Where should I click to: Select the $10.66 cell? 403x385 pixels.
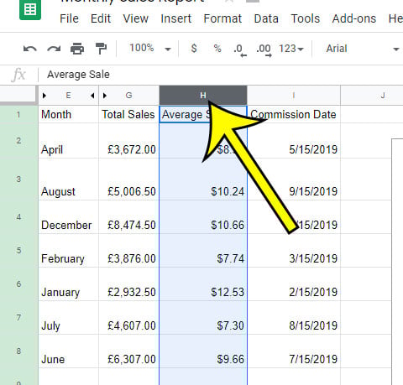203,217
